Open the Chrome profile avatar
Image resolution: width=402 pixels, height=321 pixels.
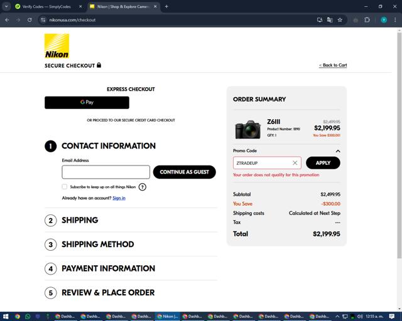click(384, 19)
